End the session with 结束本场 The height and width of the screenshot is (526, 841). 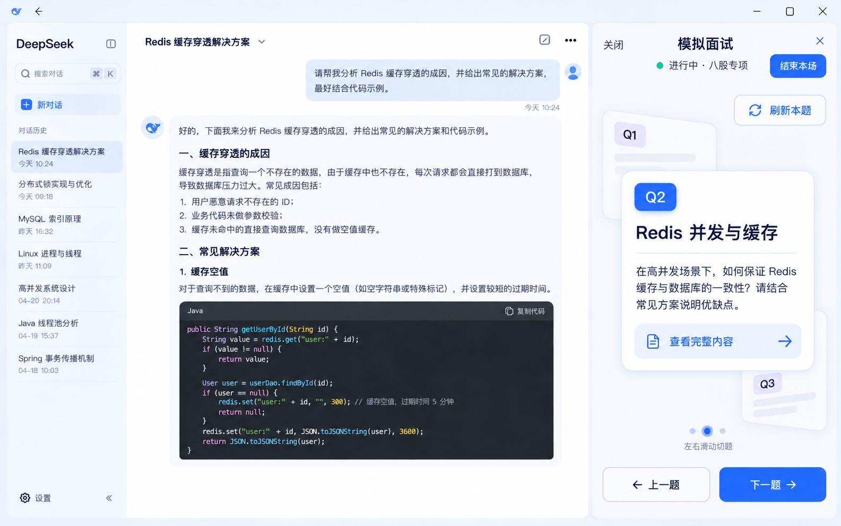[x=798, y=66]
